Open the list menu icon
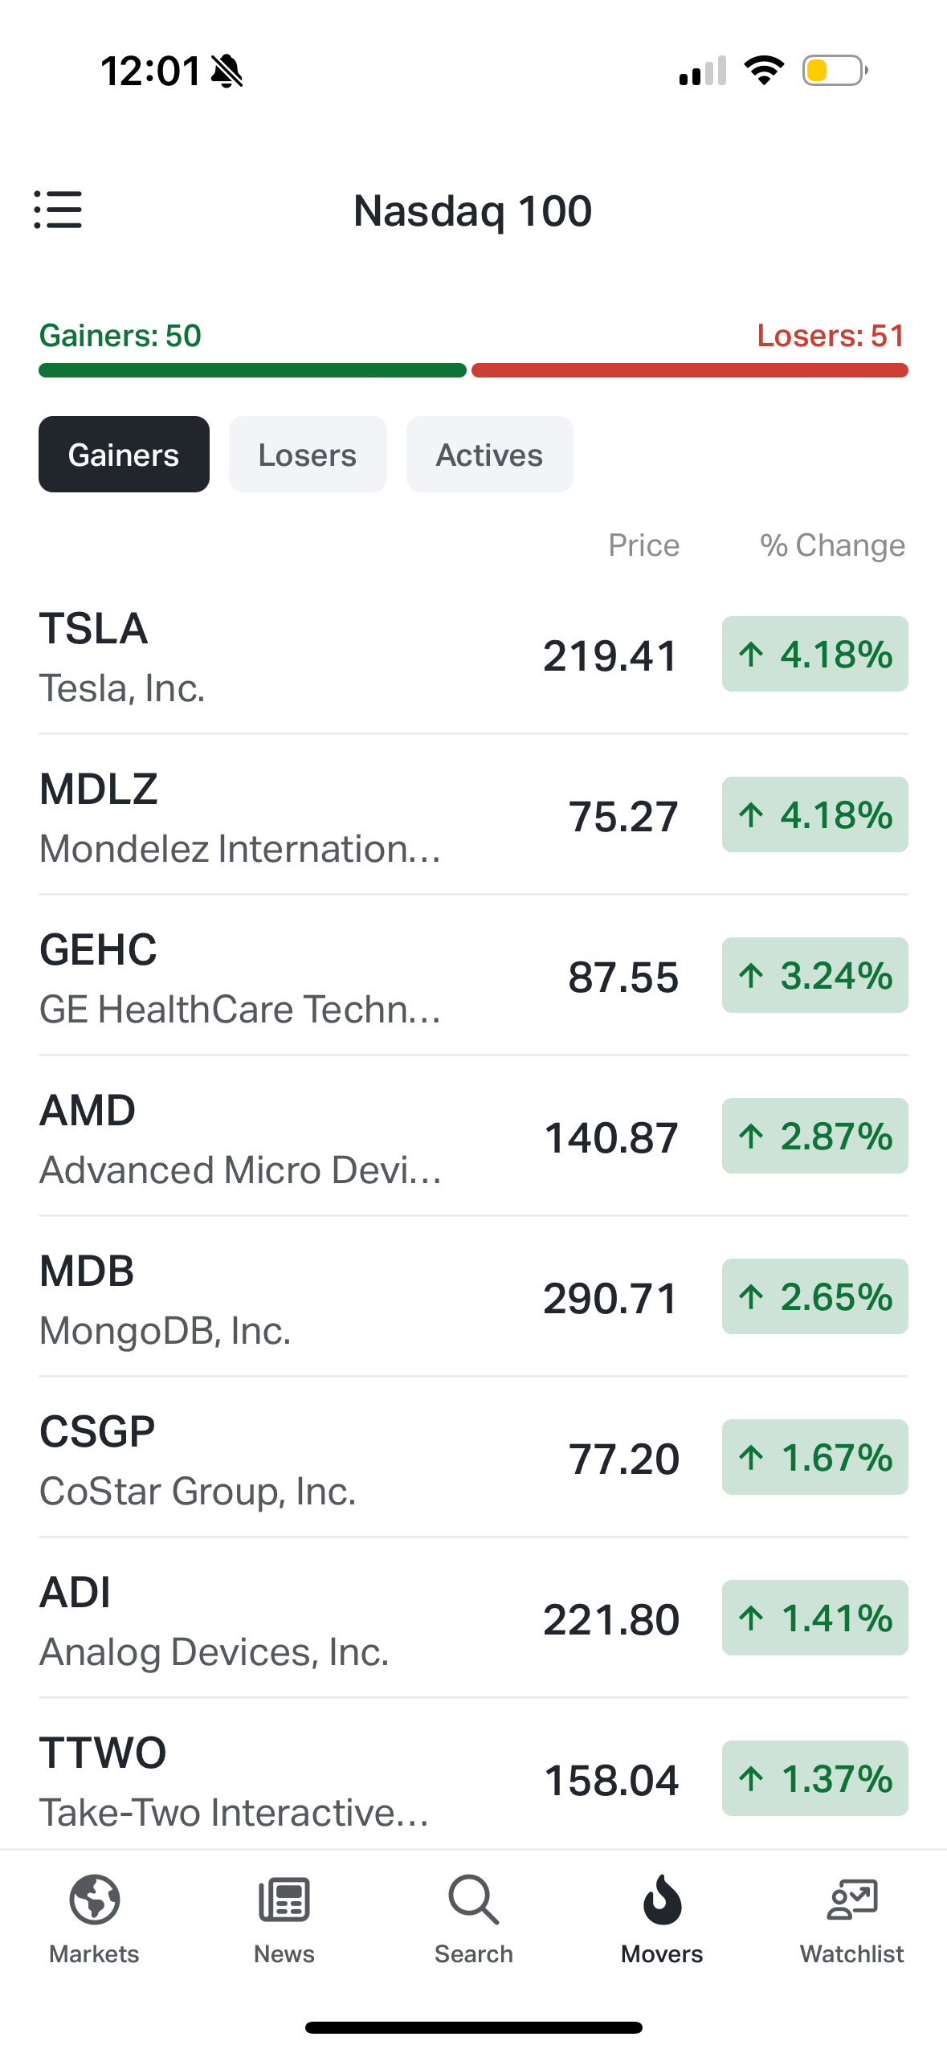Viewport: 947px width, 2053px height. tap(58, 210)
